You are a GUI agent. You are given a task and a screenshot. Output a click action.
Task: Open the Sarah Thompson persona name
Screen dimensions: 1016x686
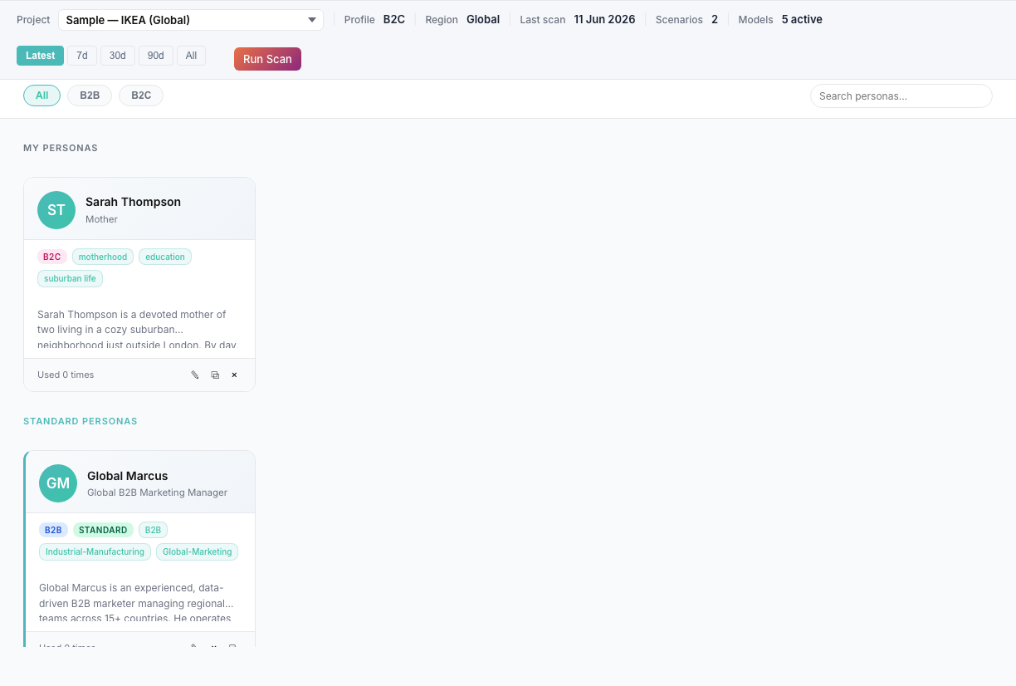click(x=133, y=202)
